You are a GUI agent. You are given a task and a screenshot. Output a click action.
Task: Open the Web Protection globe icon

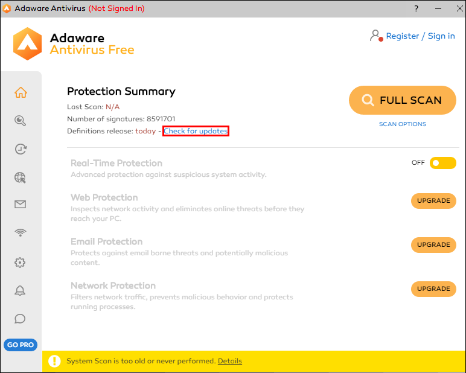pos(20,177)
